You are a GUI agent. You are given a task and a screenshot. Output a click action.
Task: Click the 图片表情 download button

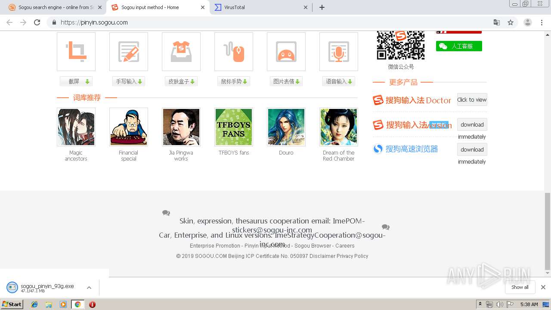[286, 81]
